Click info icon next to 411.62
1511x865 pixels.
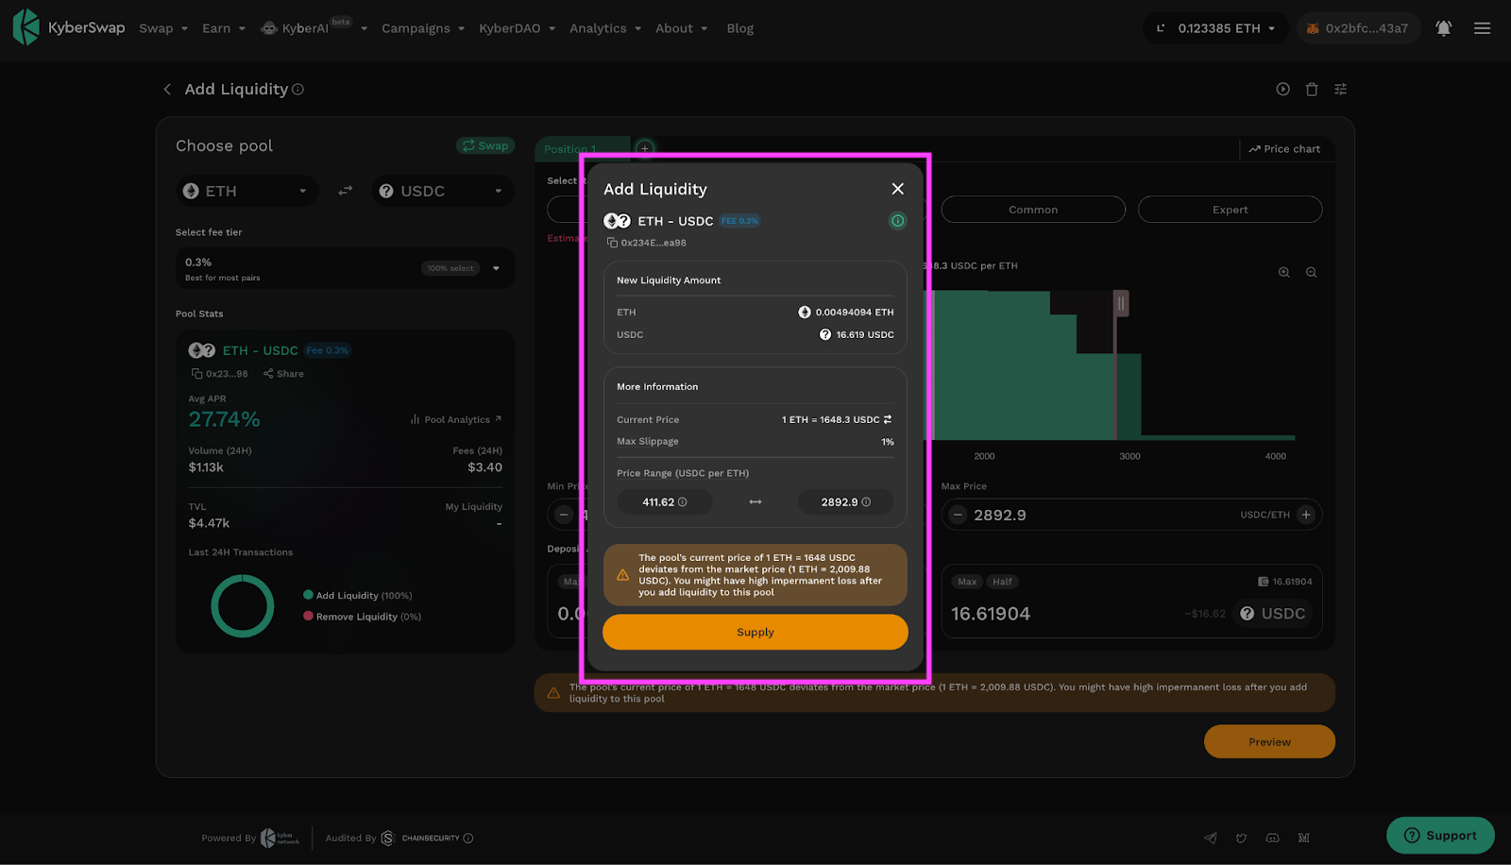pos(683,502)
